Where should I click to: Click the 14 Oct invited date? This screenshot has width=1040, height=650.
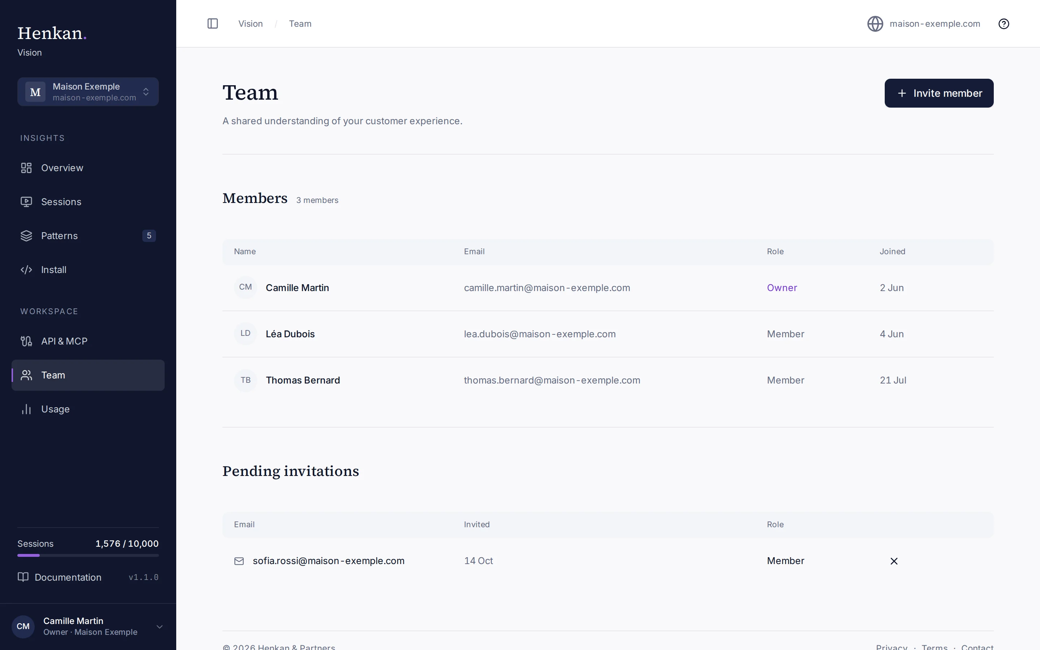coord(478,560)
